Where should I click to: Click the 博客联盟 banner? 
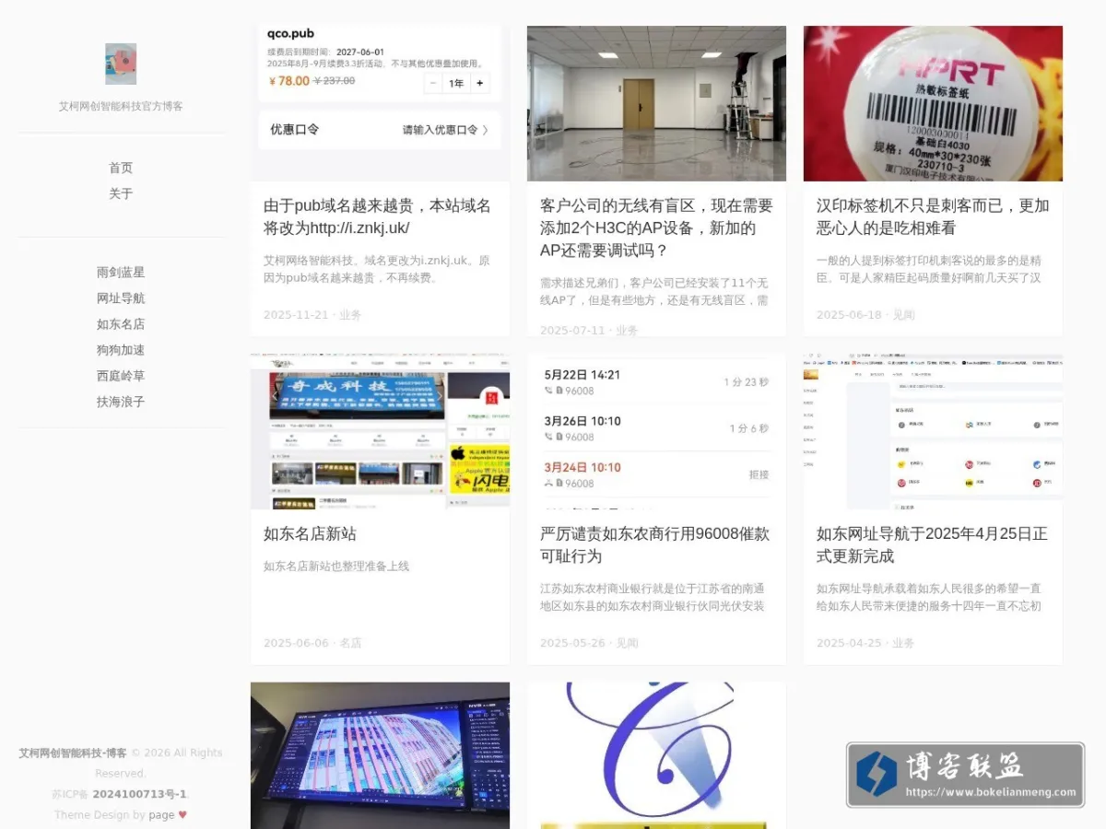965,775
